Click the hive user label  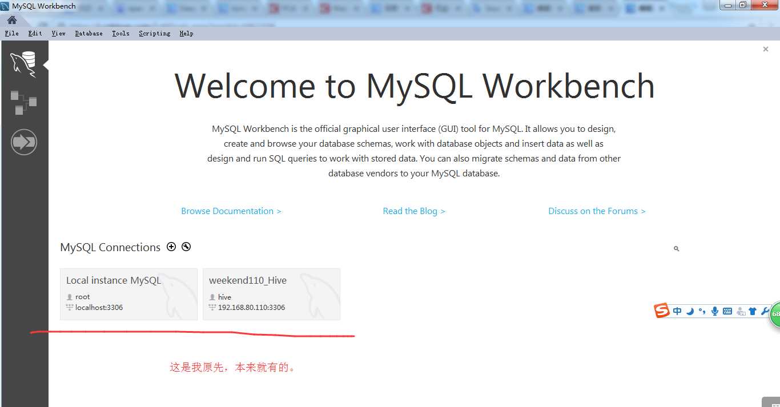[224, 297]
